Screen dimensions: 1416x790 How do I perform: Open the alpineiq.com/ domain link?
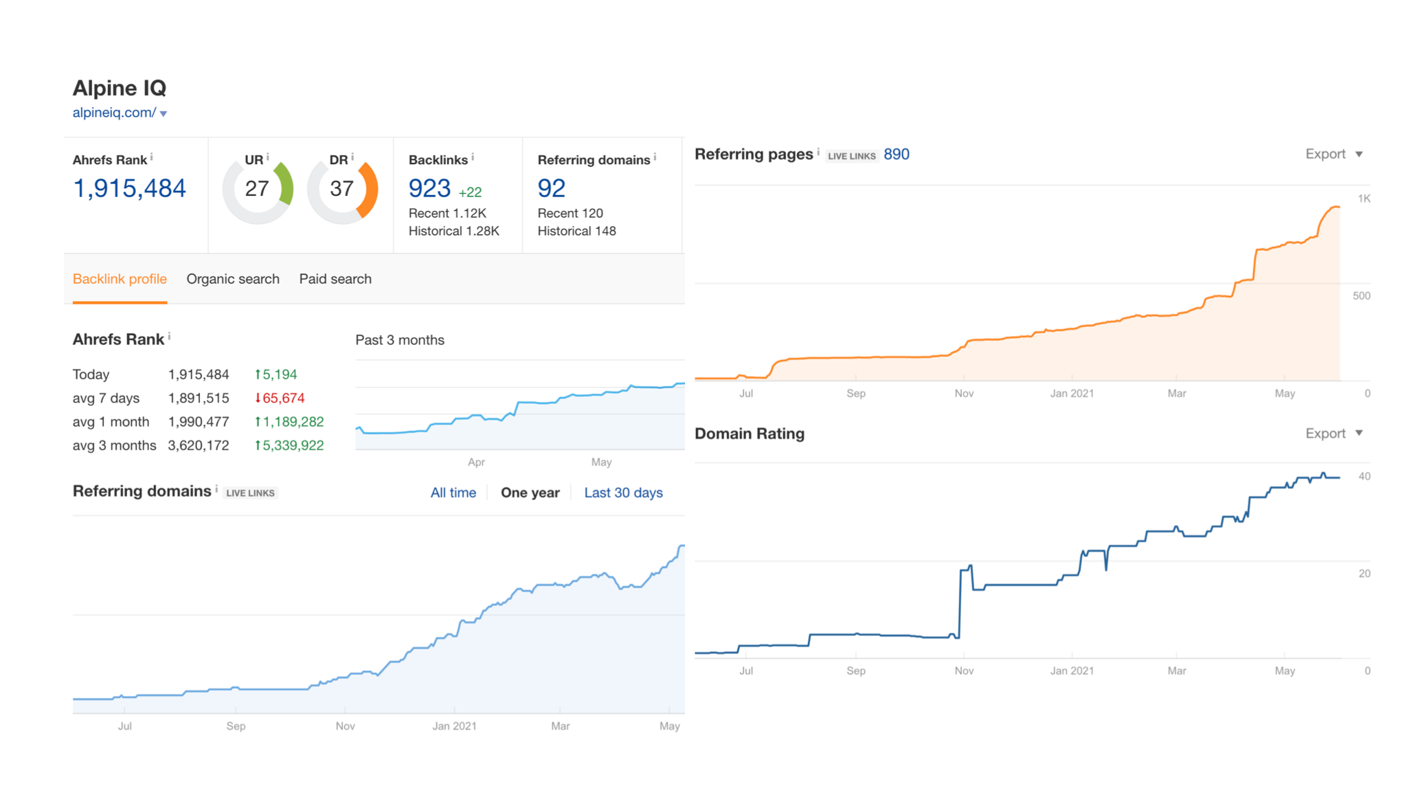[x=114, y=113]
